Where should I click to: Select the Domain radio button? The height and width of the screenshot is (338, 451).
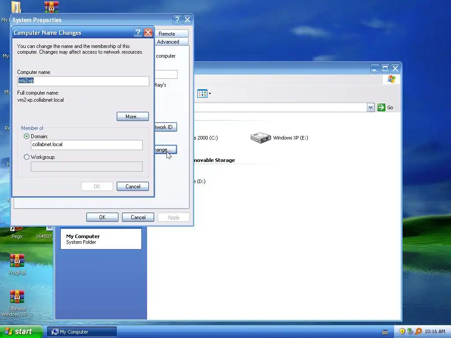coord(26,136)
